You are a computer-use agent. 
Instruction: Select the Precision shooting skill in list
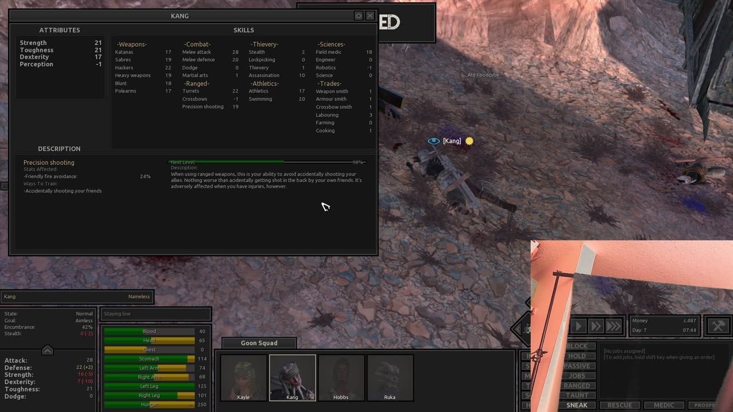coord(210,106)
